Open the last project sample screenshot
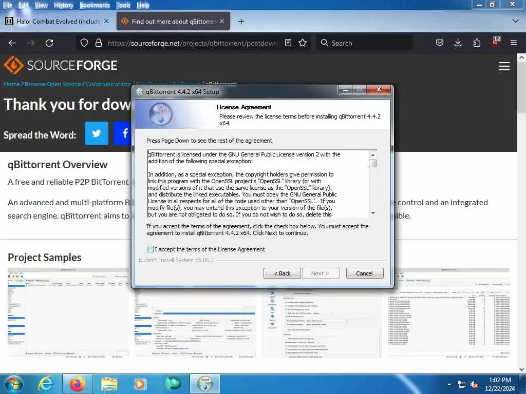The image size is (526, 394). 448,312
